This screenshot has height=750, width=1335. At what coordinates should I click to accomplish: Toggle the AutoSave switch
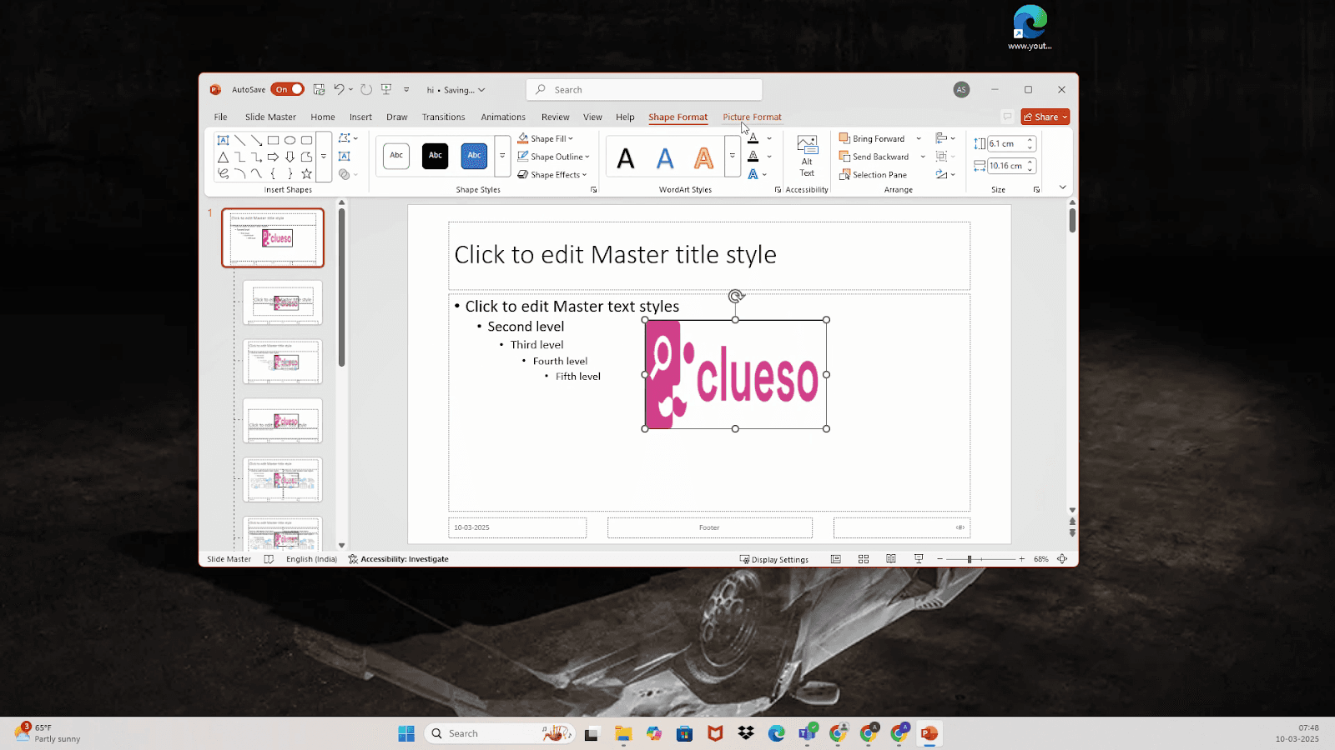(x=287, y=89)
